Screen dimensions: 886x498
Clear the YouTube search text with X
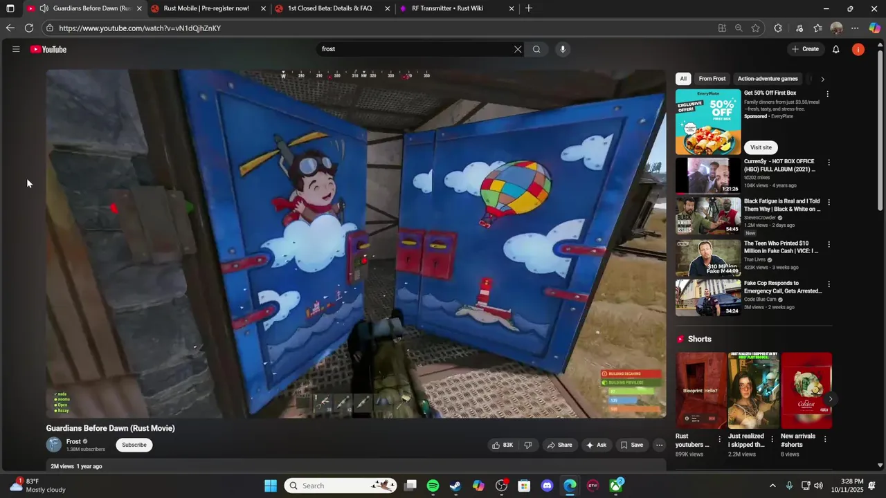click(517, 49)
